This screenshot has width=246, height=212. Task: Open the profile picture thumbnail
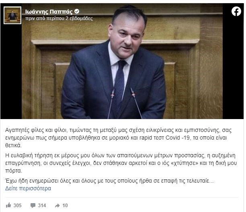[12, 15]
